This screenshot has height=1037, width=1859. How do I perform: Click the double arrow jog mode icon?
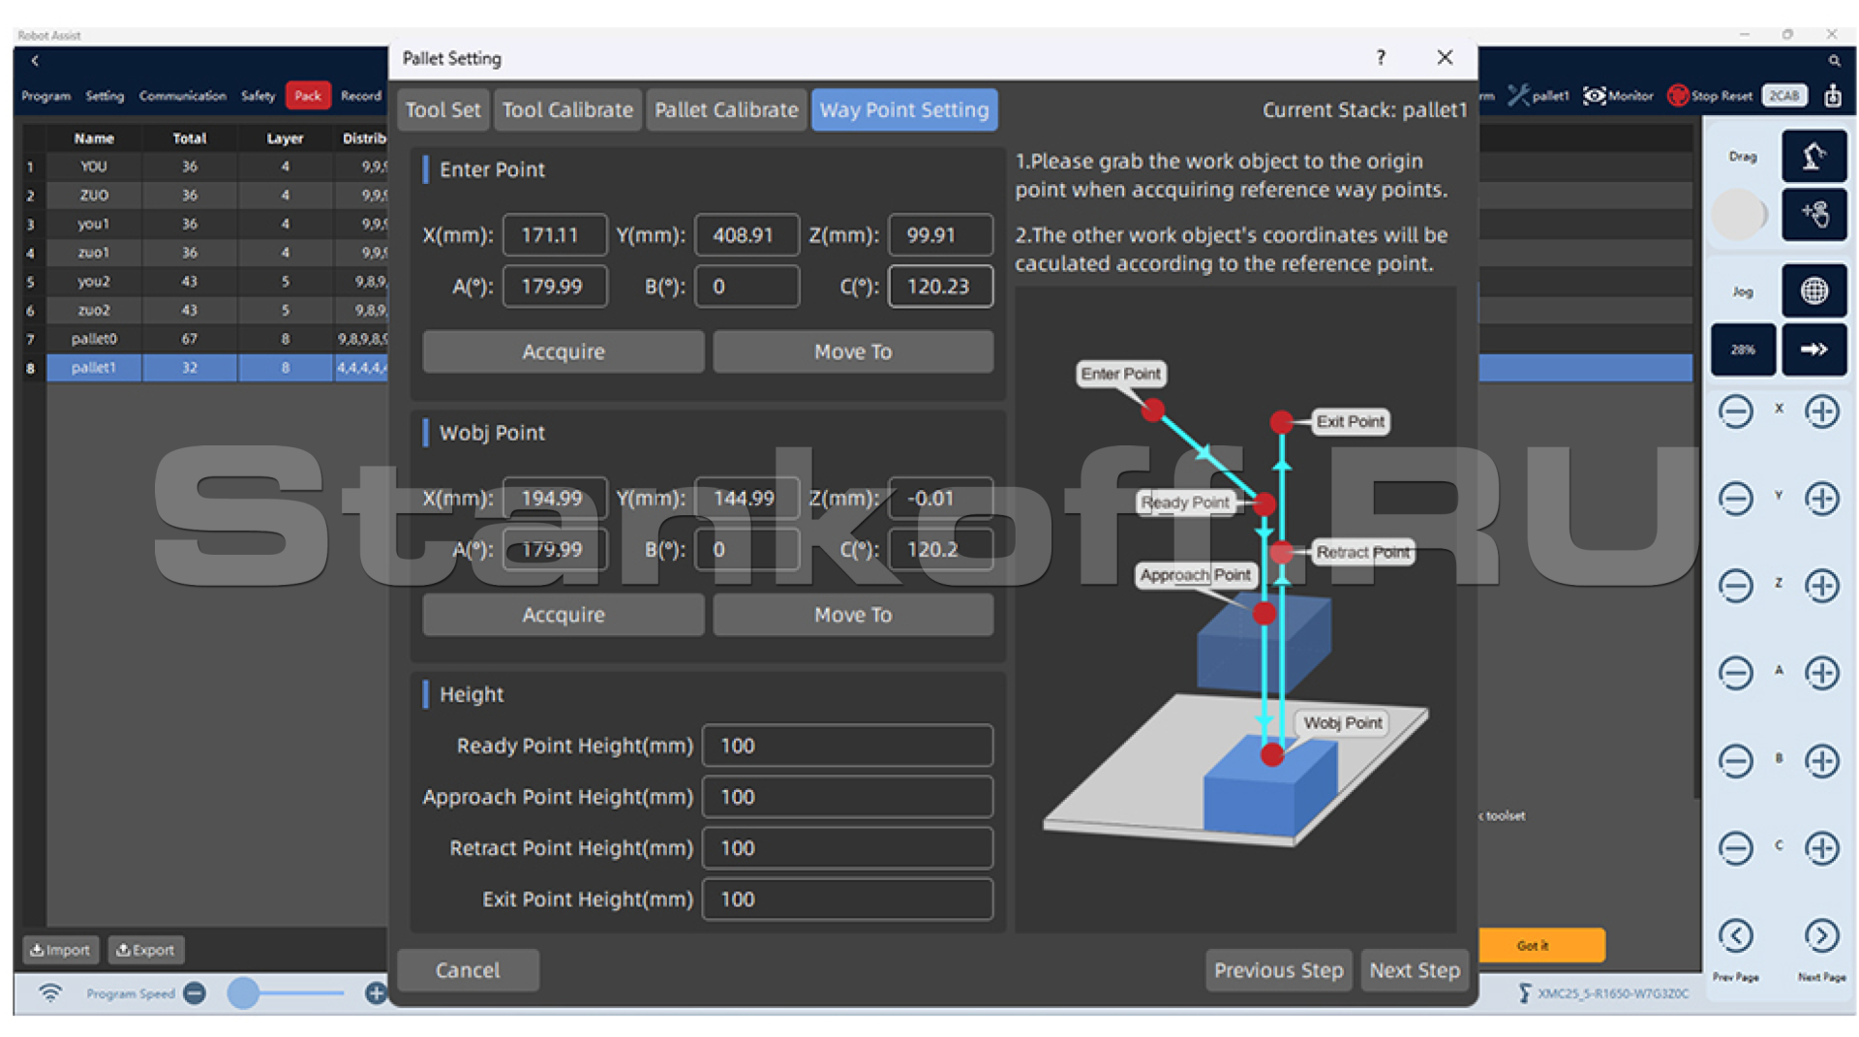(1813, 350)
